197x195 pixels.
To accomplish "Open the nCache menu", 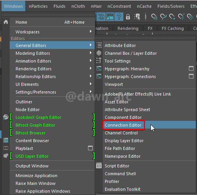I will point(144,6).
